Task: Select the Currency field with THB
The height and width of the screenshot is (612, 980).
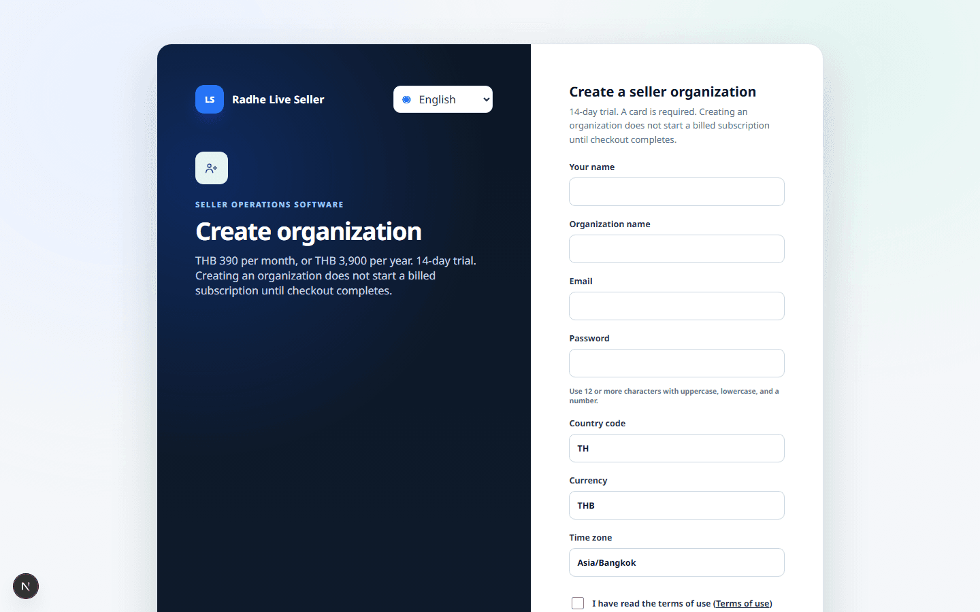Action: (676, 505)
